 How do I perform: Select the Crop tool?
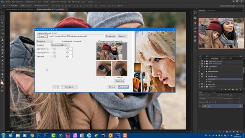tap(2, 26)
